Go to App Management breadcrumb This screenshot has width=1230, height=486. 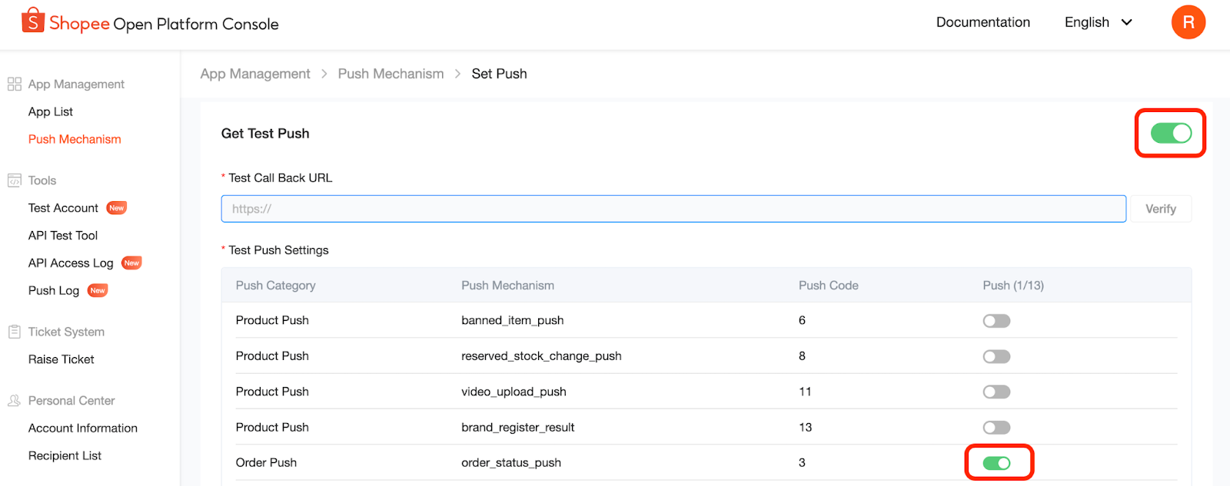point(255,74)
